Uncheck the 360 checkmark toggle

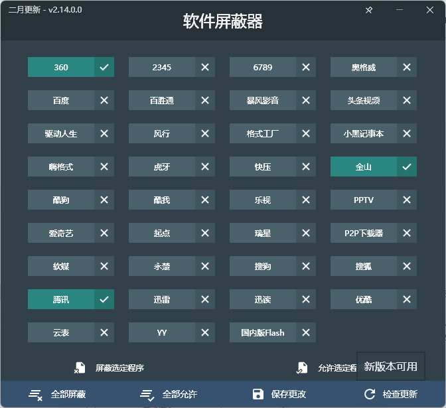(x=104, y=67)
